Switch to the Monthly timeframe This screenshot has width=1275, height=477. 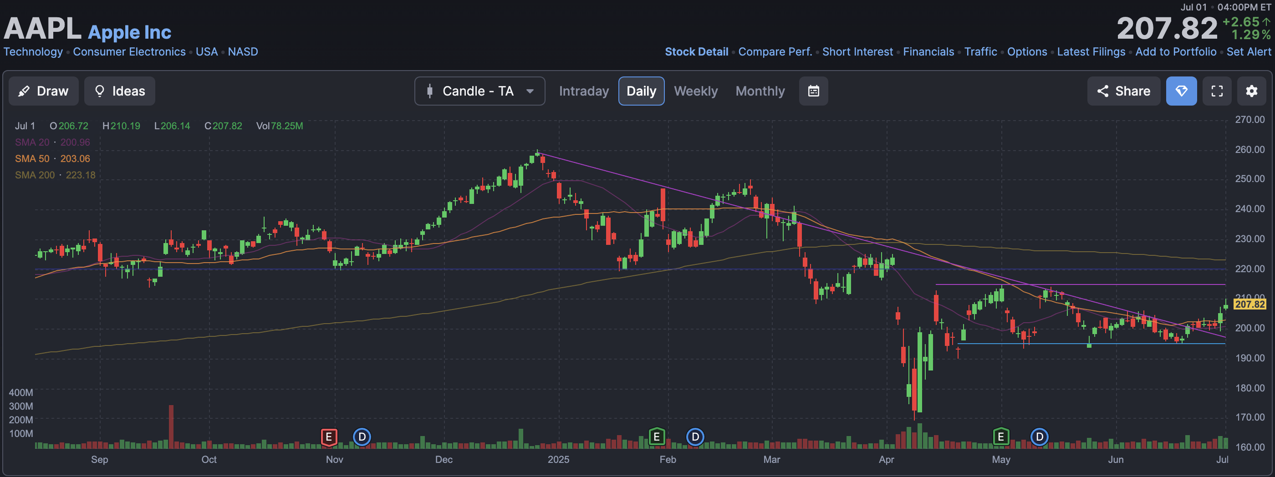click(760, 91)
